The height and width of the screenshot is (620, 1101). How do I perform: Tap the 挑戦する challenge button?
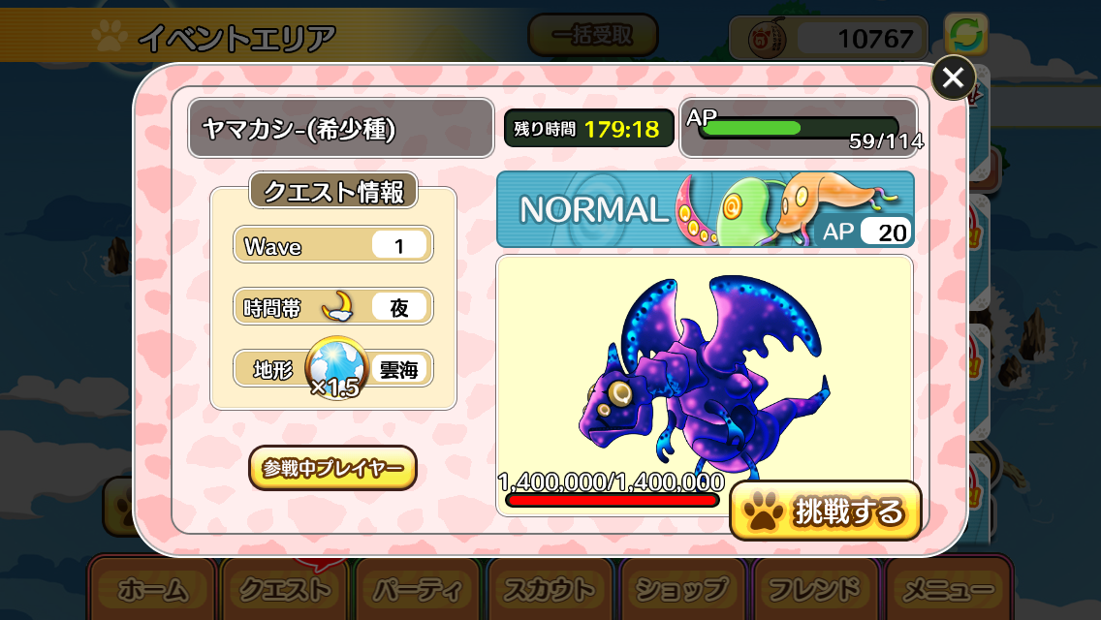[826, 511]
